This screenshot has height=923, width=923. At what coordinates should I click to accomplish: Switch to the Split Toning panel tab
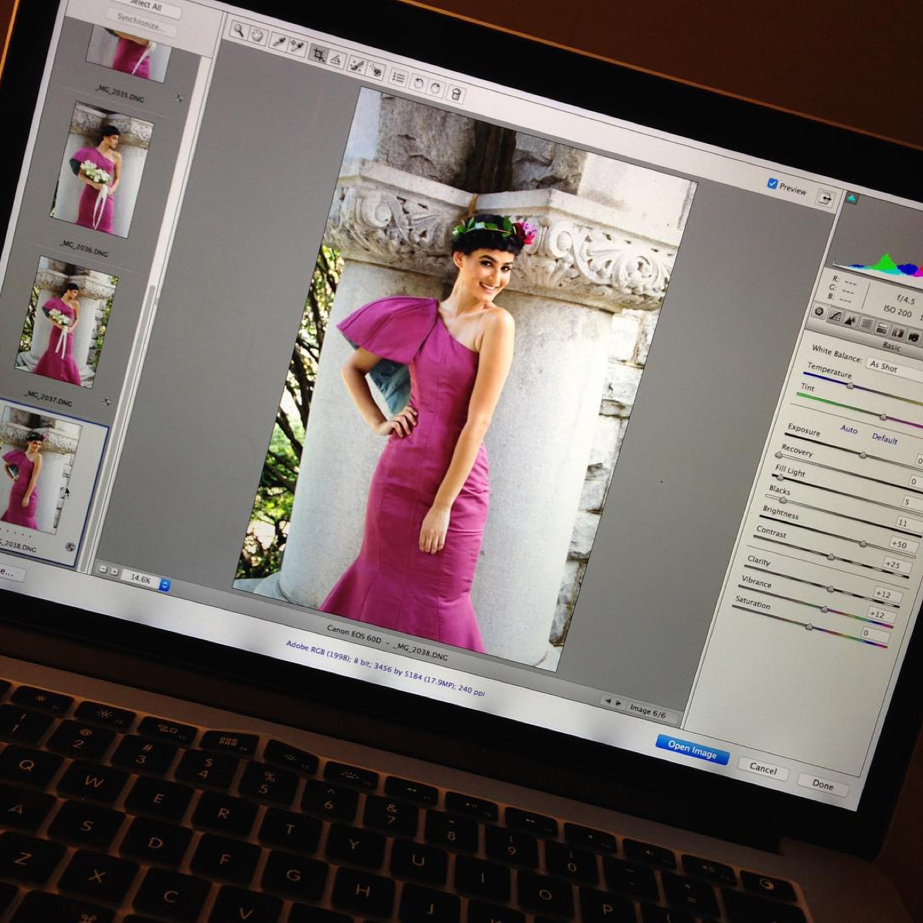pos(882,328)
